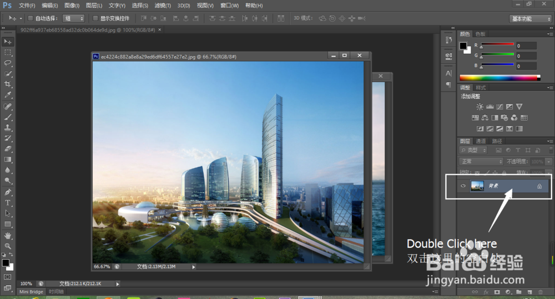The height and width of the screenshot is (299, 555).
Task: Add a Vibrance adjustment
Action: [519, 107]
